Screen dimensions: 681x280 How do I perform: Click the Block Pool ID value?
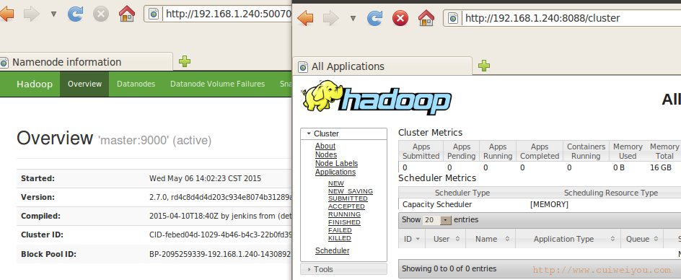[220, 254]
